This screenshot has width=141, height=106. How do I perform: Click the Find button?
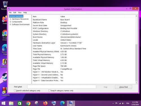105,87
